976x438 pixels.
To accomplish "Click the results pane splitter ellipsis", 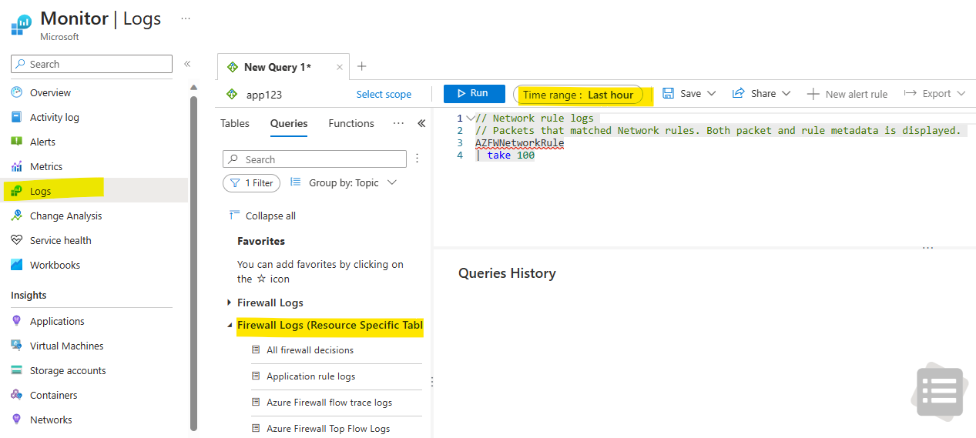I will point(927,248).
